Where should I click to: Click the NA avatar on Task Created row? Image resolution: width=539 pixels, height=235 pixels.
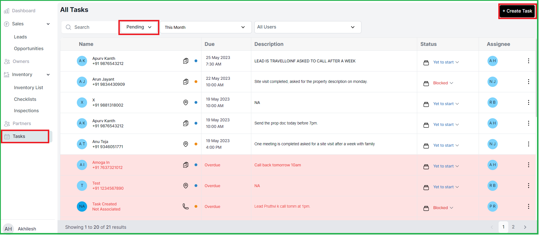[82, 207]
